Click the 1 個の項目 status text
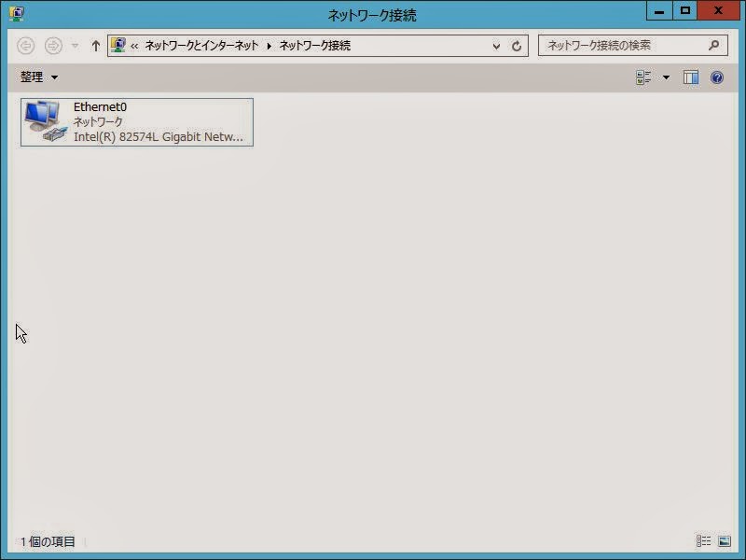746x560 pixels. click(x=48, y=542)
